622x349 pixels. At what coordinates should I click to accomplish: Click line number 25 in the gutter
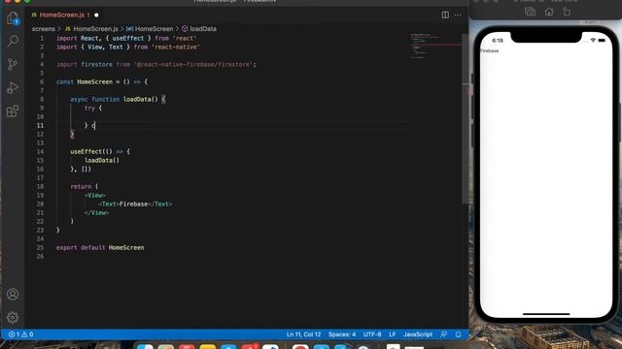pyautogui.click(x=40, y=248)
